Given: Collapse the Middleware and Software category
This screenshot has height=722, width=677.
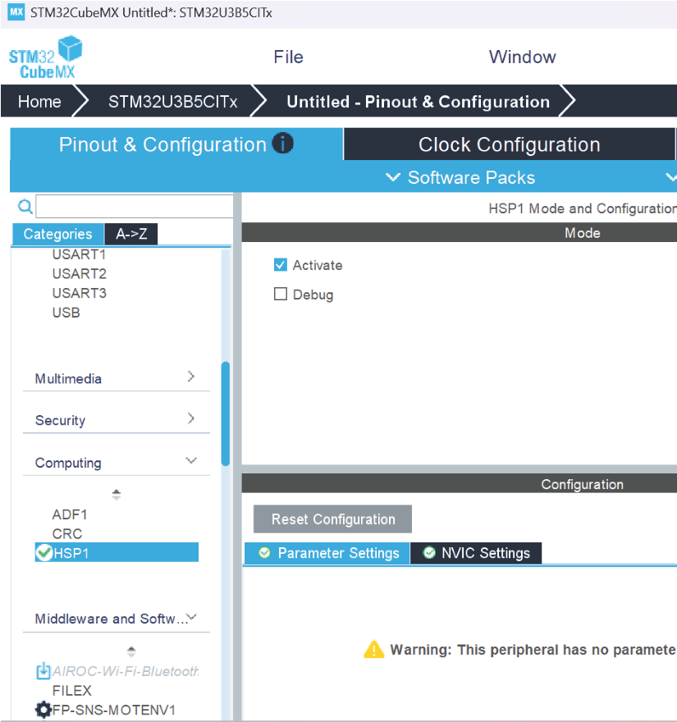Looking at the screenshot, I should click(116, 618).
